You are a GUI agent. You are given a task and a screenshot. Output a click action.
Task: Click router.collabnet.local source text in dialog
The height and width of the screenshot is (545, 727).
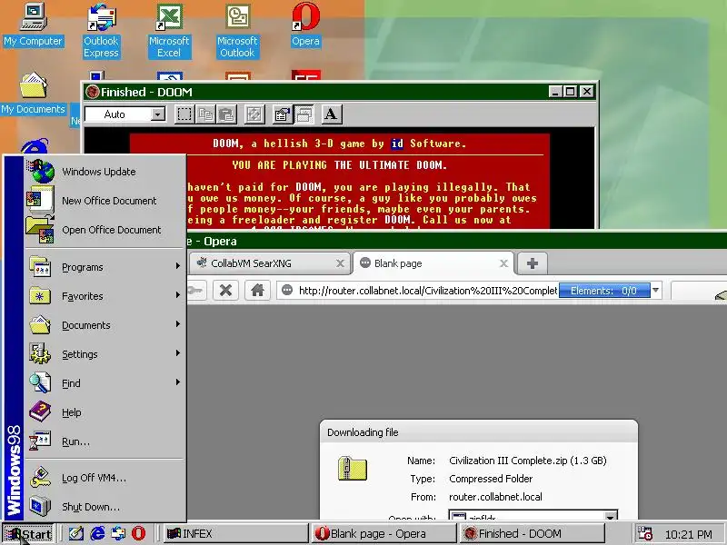(x=495, y=497)
